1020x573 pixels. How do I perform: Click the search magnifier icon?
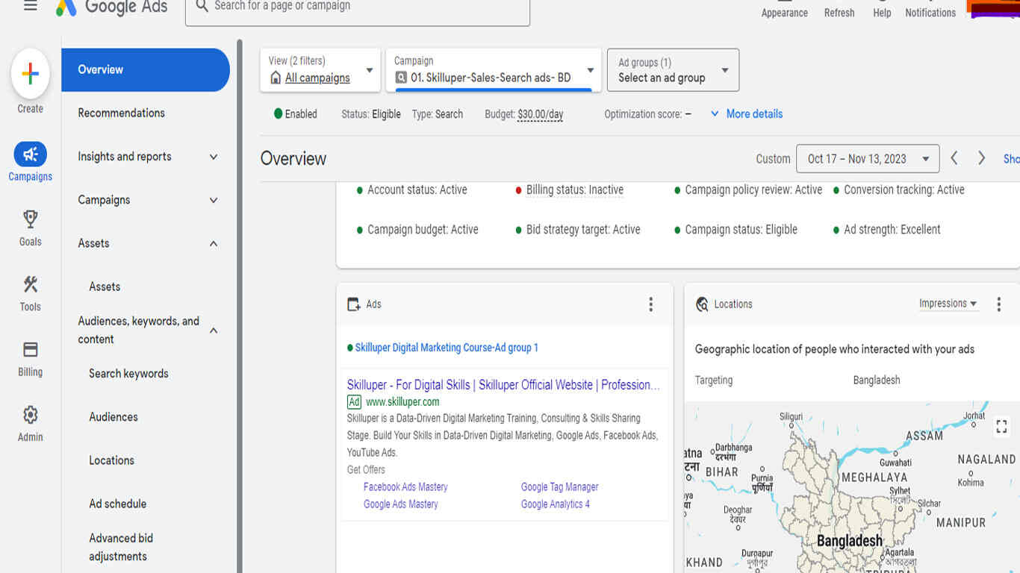202,6
